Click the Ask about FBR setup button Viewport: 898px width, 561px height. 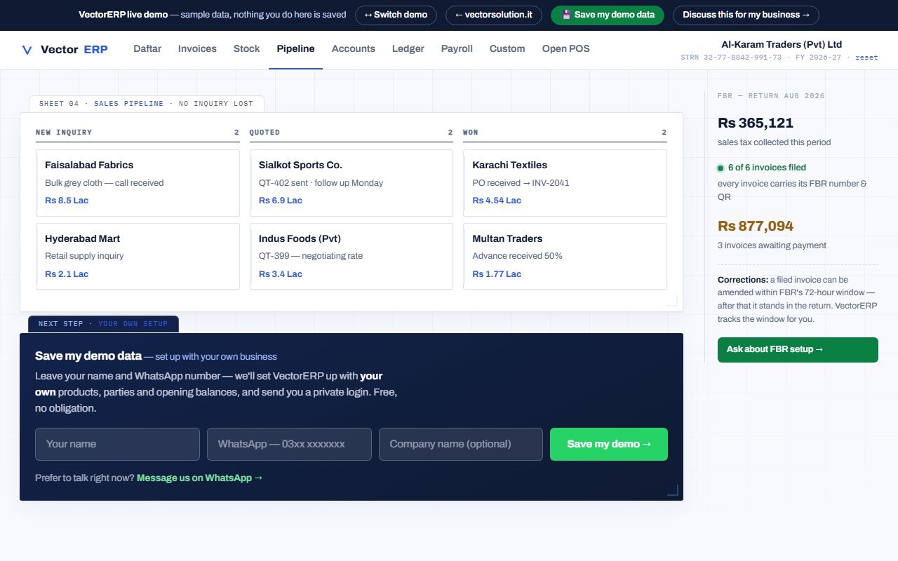pyautogui.click(x=798, y=350)
